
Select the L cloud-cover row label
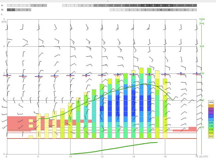point(2,14)
